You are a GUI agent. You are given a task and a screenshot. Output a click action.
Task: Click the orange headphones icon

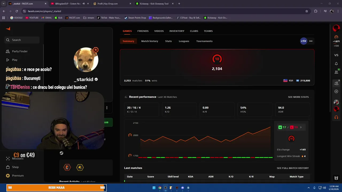point(336,117)
